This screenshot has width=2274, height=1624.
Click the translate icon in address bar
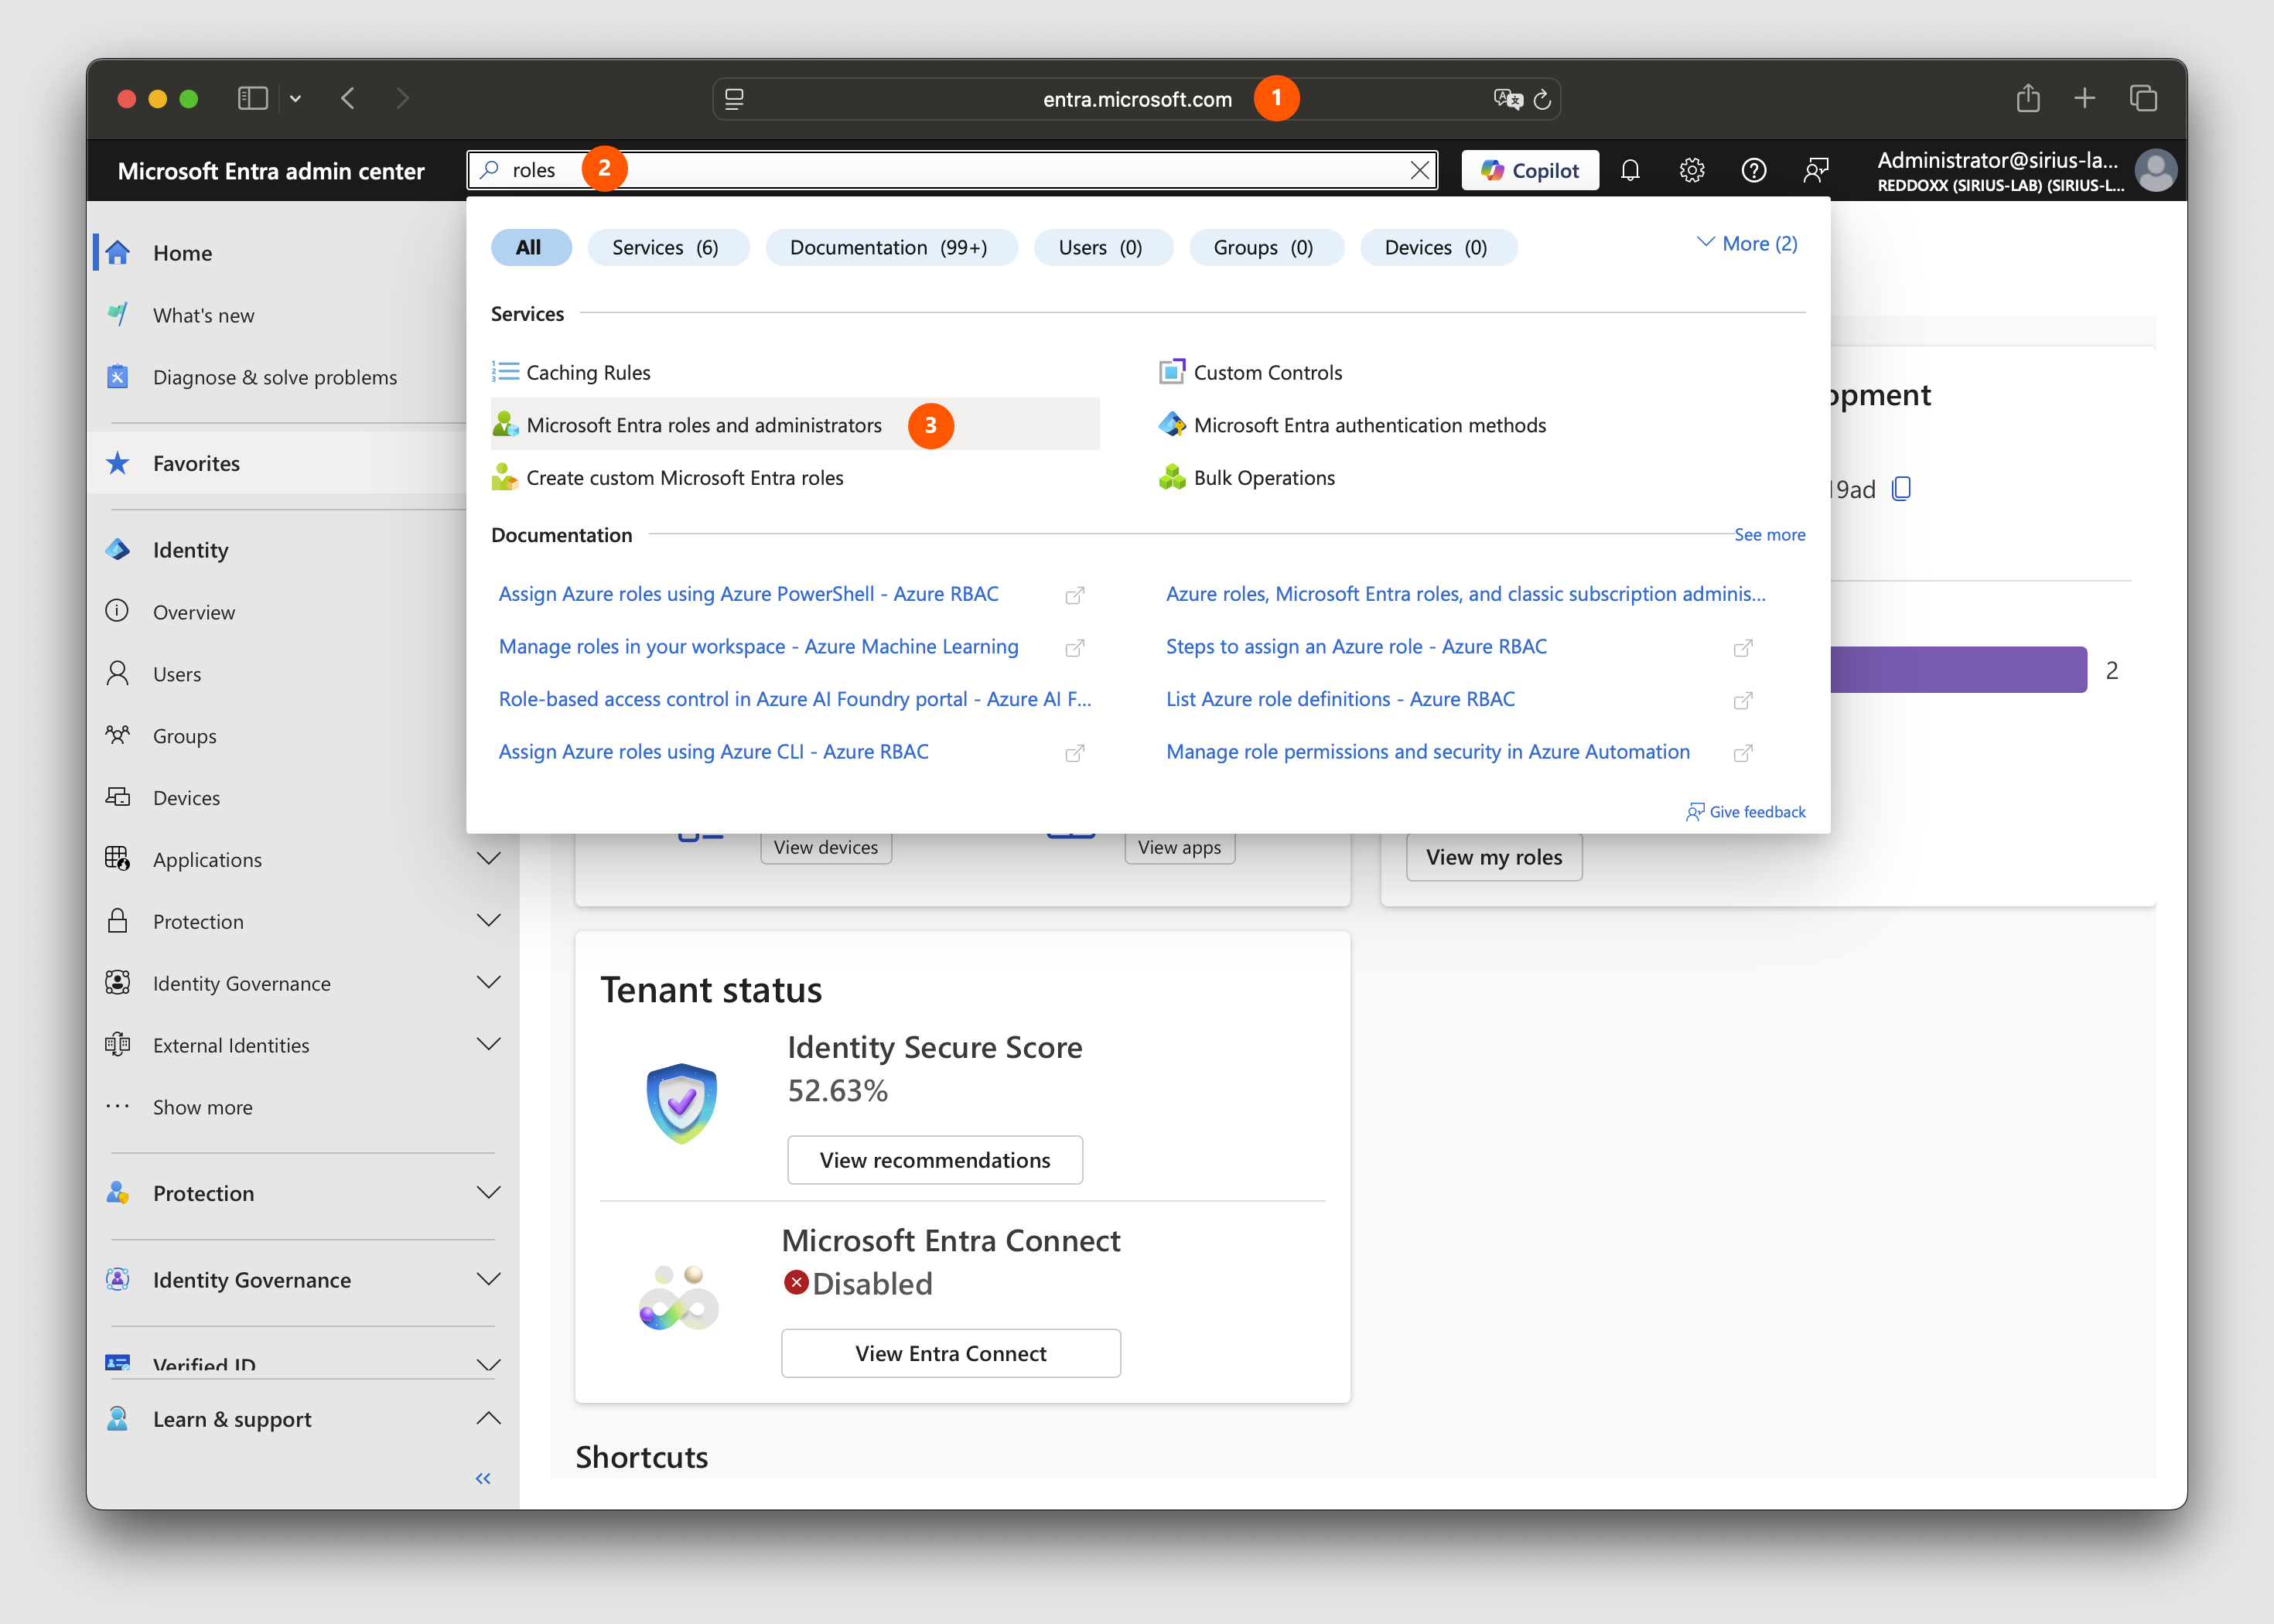tap(1508, 99)
